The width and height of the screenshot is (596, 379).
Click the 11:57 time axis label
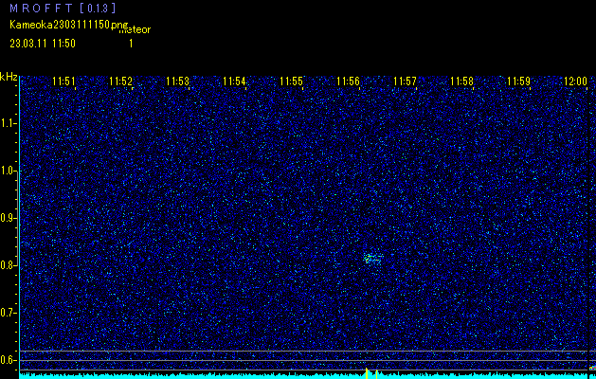point(405,81)
